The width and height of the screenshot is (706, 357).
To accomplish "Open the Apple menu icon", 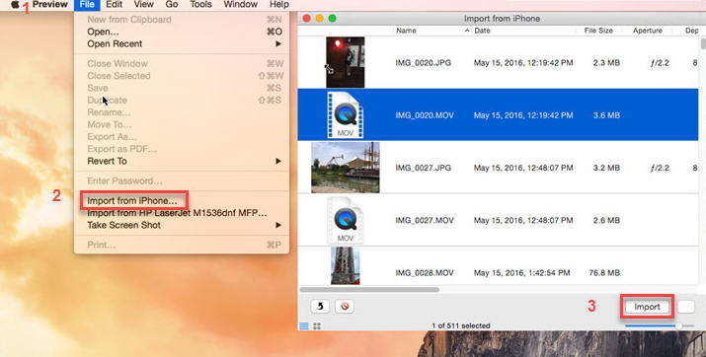I will coord(15,5).
